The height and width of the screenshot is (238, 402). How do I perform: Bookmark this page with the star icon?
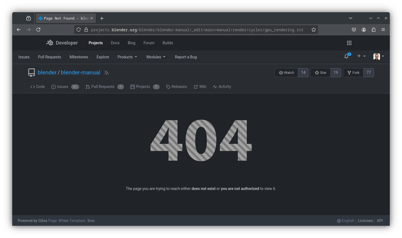coord(314,30)
